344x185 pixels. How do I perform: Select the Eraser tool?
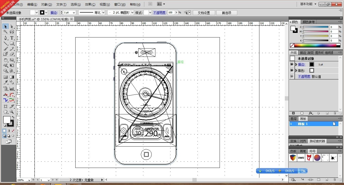point(12,54)
